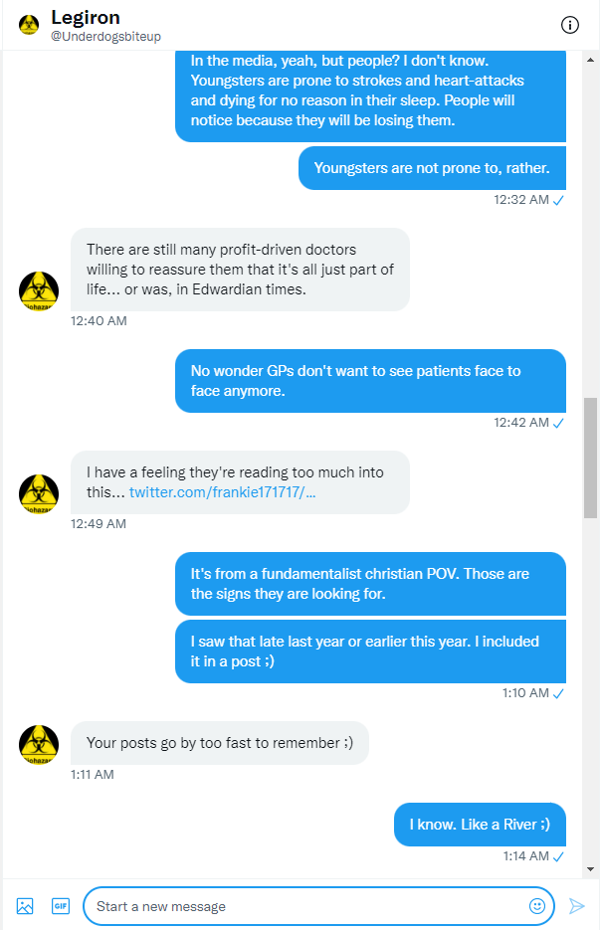
Task: Click the 'fundamentalist christian POV' message
Action: tap(370, 584)
